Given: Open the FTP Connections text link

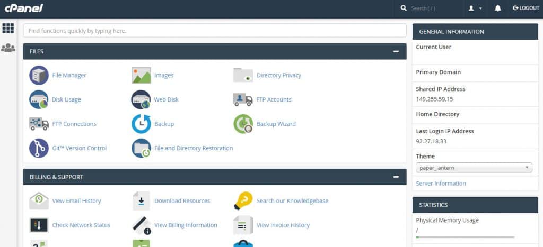Looking at the screenshot, I should point(74,124).
